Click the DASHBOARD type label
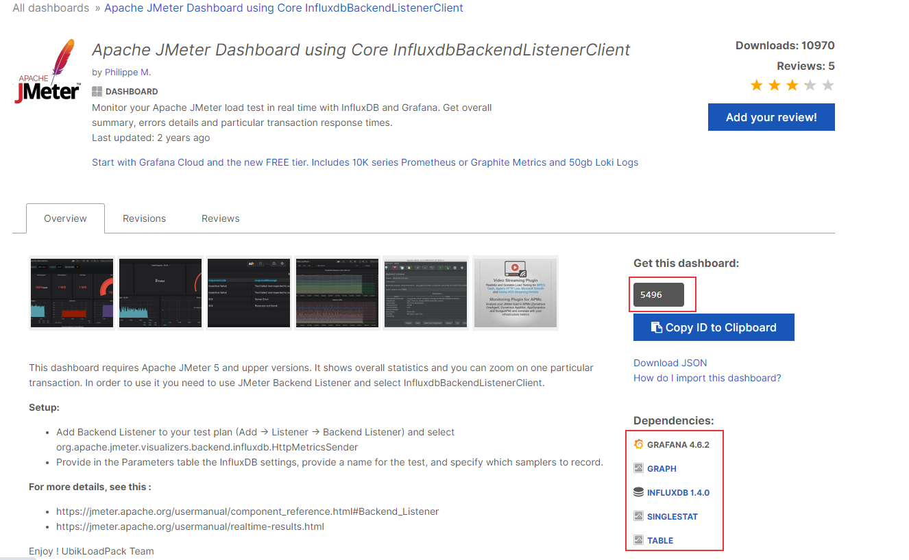 [x=132, y=92]
